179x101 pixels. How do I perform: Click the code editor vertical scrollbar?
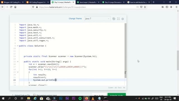click(x=126, y=50)
